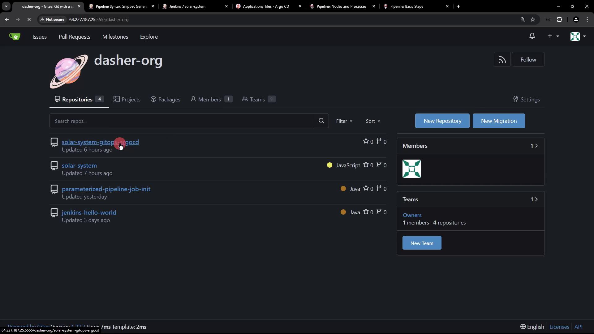The width and height of the screenshot is (594, 334).
Task: Switch to Pipeline Syntax Snippet Generator tab
Action: [122, 6]
